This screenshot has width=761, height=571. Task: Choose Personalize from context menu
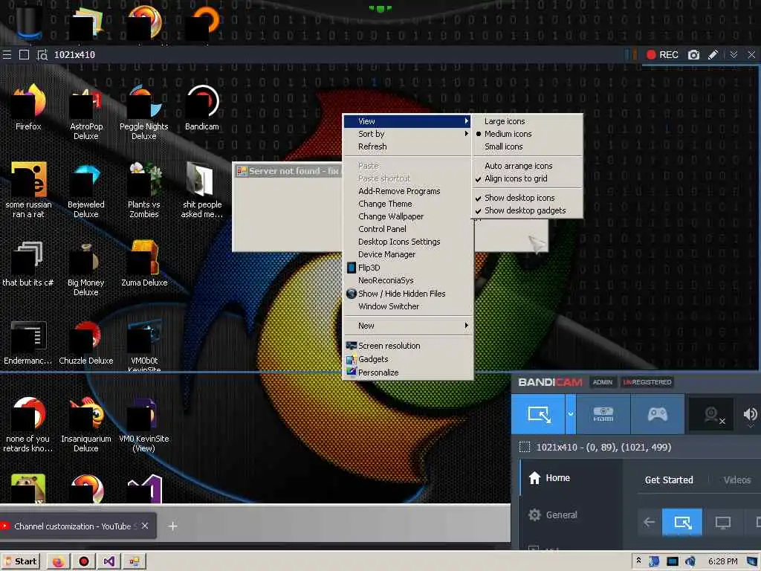(x=408, y=372)
